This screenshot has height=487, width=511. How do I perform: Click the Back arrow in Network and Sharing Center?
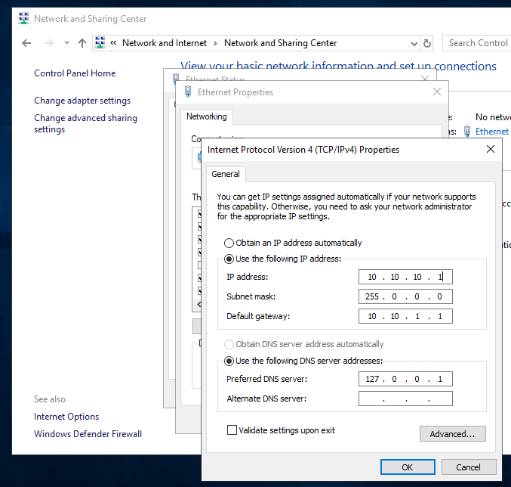(26, 43)
